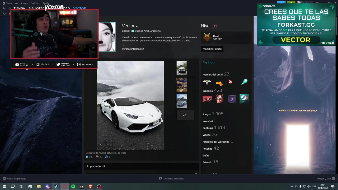Screen dimensions: 338x190
Task: Open the Brave browser taskbar icon
Action: point(91,187)
